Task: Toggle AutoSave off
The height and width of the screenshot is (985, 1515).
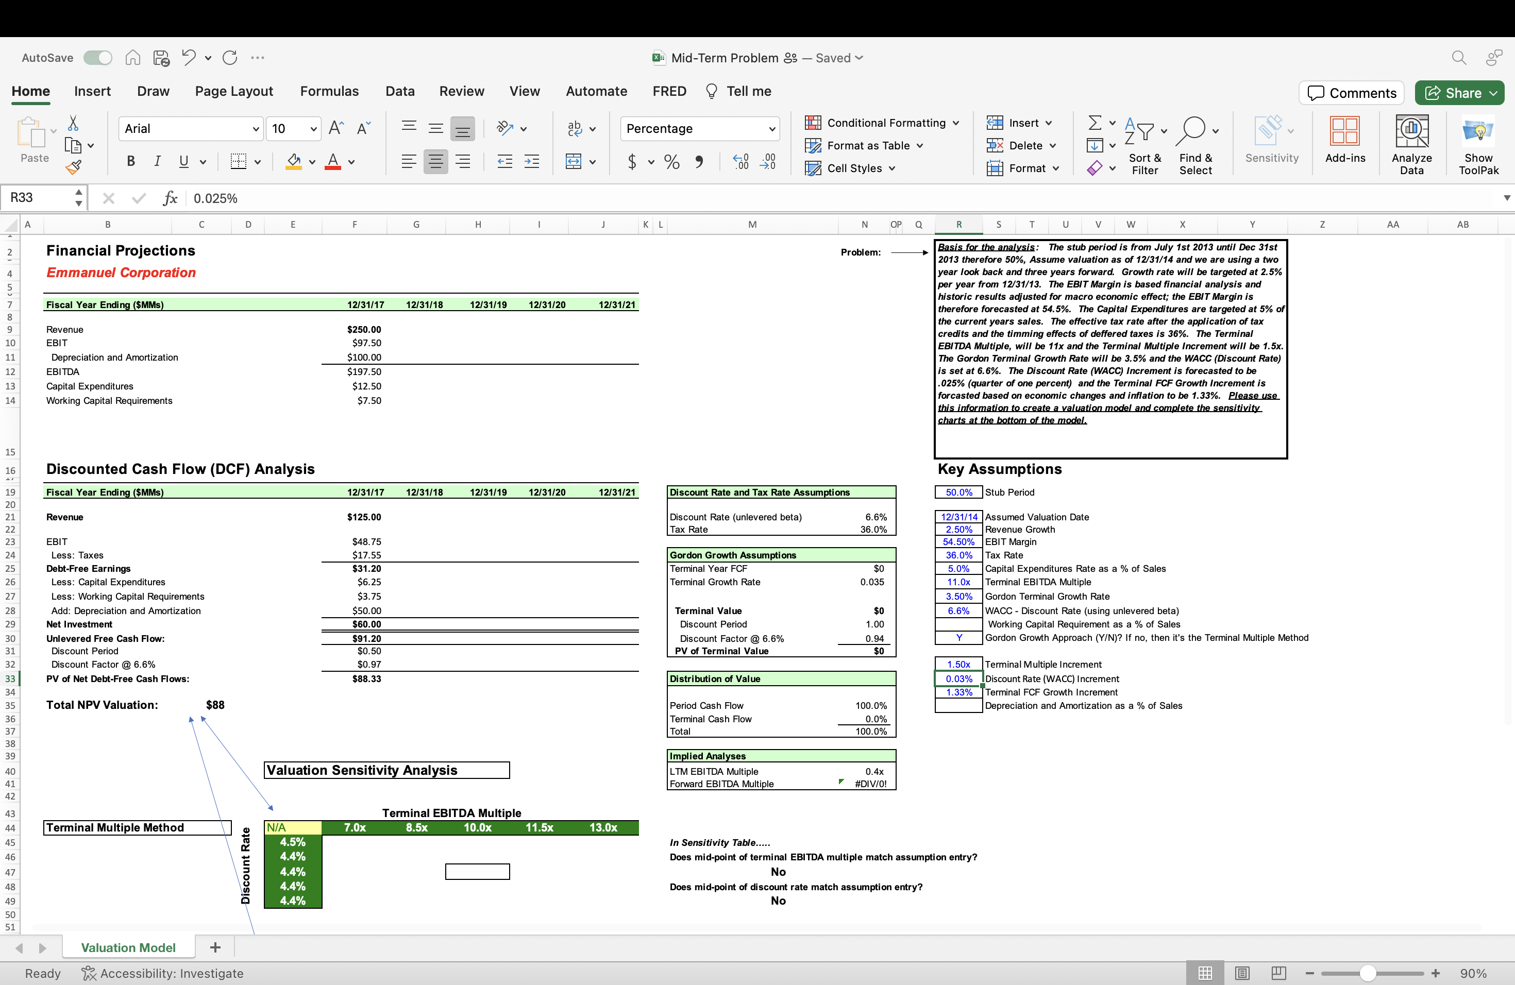Action: pos(97,57)
